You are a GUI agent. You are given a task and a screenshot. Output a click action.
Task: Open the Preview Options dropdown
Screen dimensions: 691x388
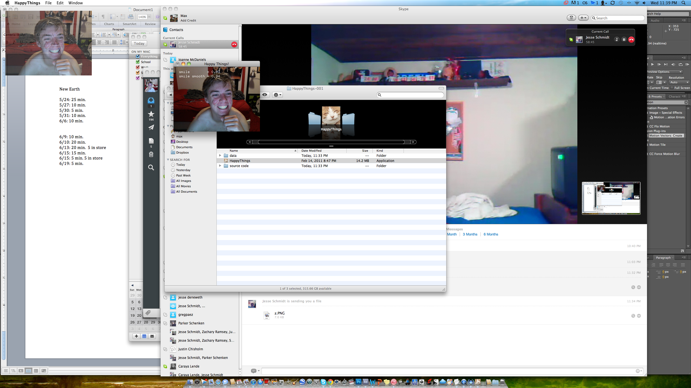pos(665,72)
